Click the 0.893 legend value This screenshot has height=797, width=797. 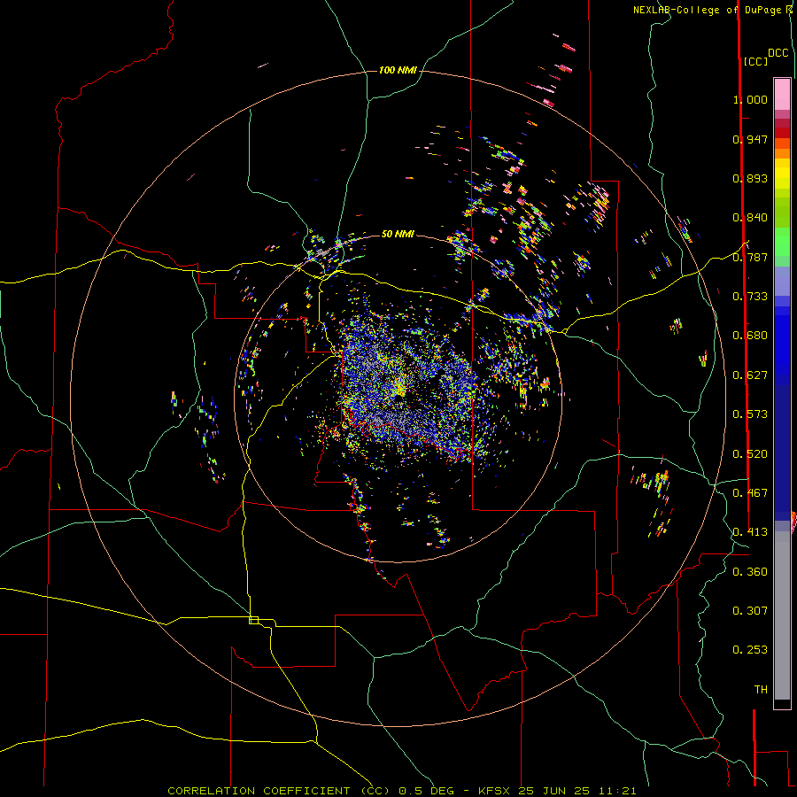click(x=750, y=178)
